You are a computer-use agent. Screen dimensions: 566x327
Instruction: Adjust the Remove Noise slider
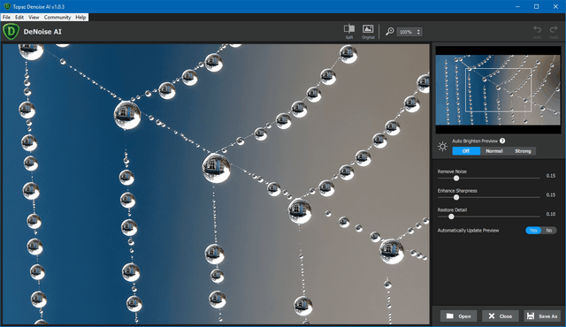tap(456, 179)
